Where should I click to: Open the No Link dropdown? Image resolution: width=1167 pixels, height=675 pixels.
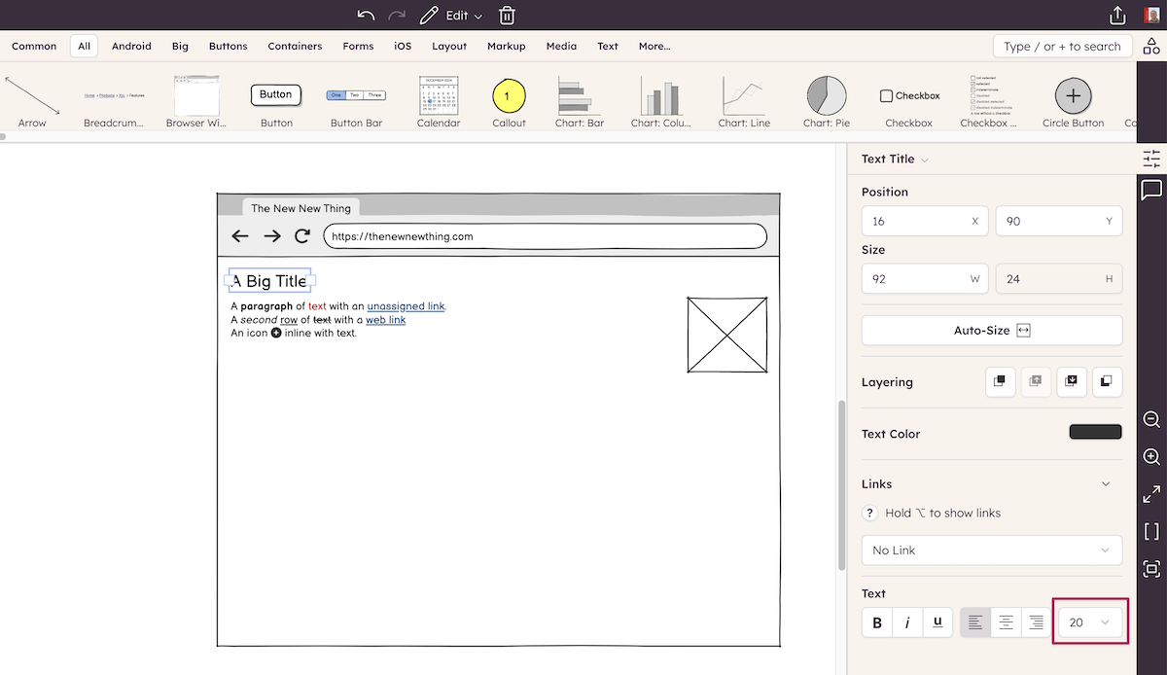[991, 551]
